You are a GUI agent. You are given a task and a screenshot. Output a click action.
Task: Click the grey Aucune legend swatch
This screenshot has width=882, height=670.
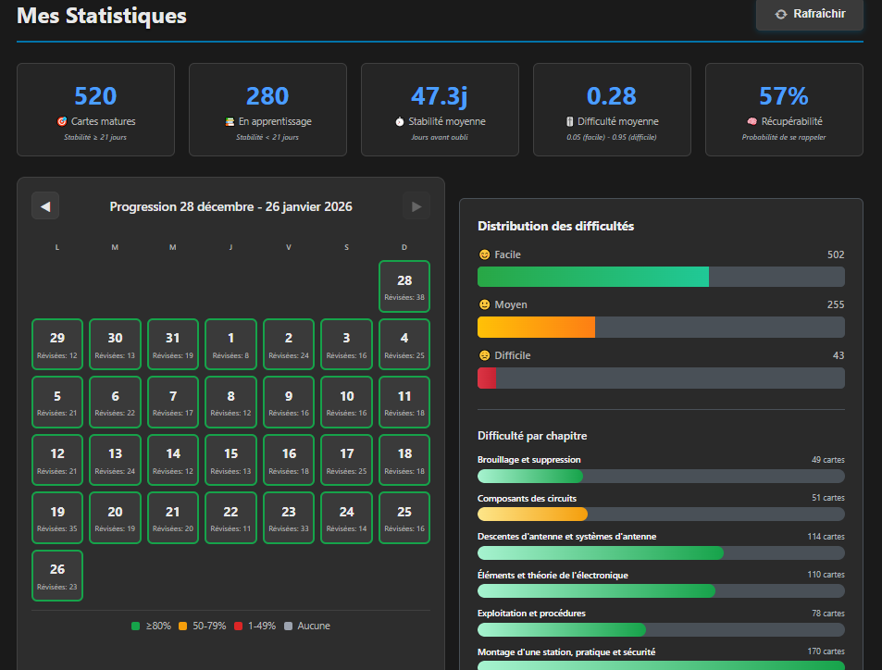289,627
